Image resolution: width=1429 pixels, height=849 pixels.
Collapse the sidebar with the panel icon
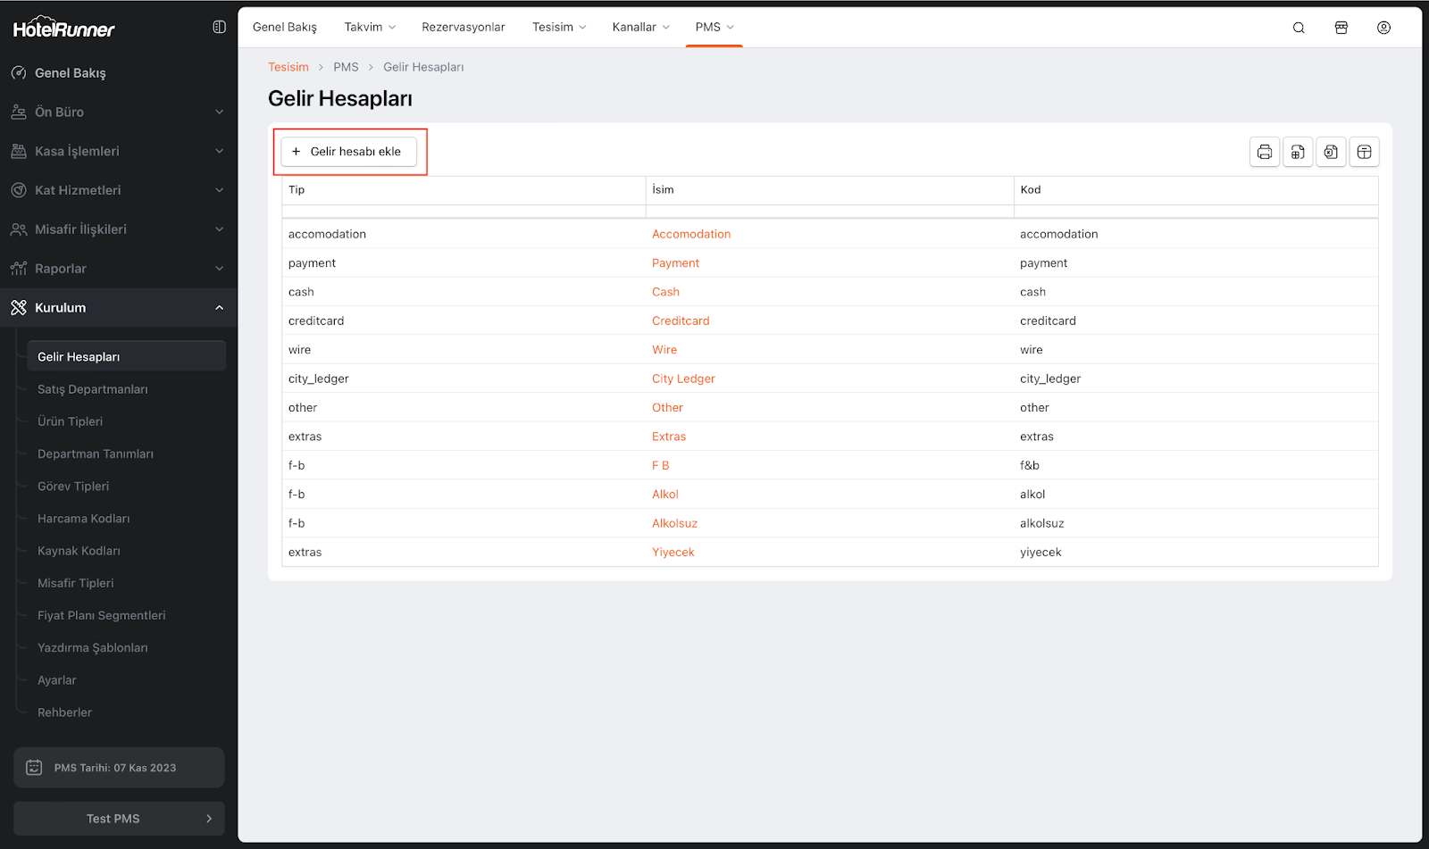point(219,27)
